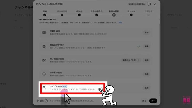Image resolution: width=192 pixels, height=108 pixels.
Task: Switch to the 広告の適合性 step
Action: click(97, 15)
